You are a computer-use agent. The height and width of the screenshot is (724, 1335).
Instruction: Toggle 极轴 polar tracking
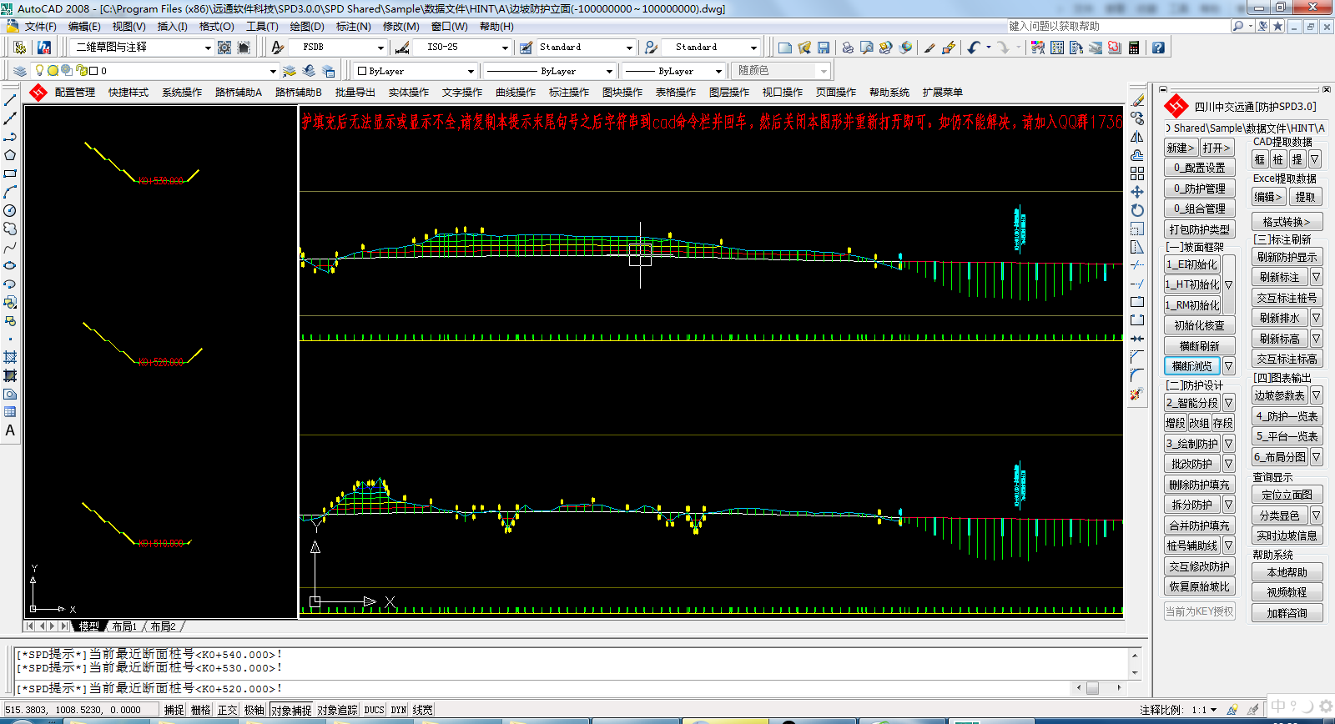point(254,710)
